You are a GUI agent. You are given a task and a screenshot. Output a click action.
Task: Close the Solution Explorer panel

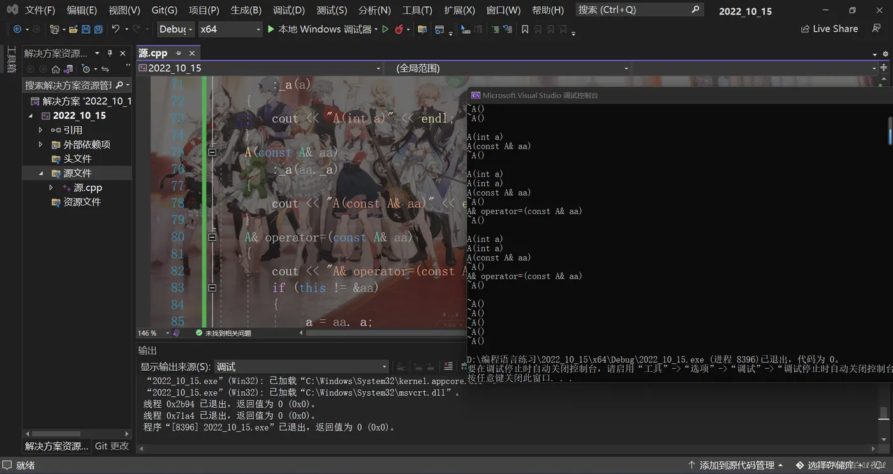[123, 54]
